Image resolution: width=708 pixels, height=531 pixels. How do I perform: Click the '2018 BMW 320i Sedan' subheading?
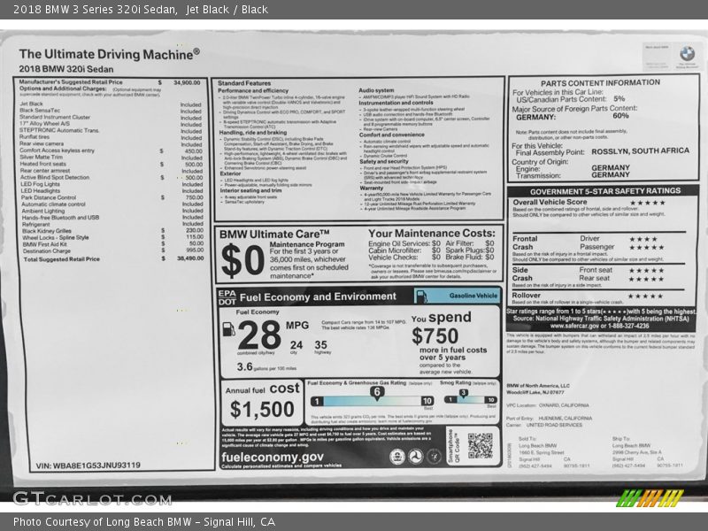coord(65,69)
